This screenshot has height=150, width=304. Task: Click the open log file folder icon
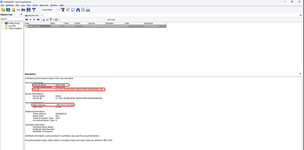pyautogui.click(x=24, y=10)
